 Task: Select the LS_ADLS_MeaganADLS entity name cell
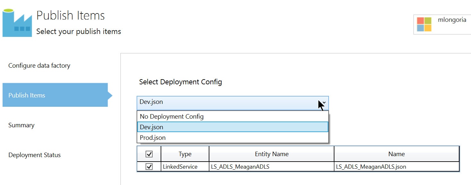[x=272, y=167]
